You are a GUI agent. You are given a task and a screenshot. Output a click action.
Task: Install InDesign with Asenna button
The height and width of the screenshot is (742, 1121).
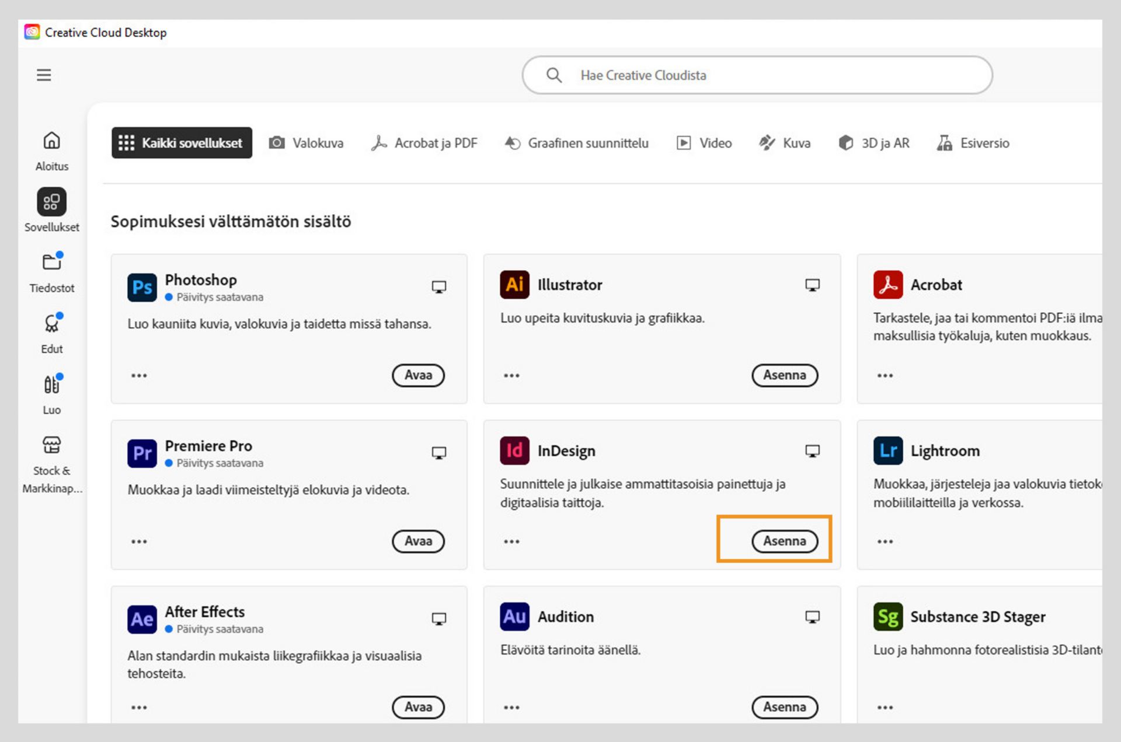click(x=784, y=541)
